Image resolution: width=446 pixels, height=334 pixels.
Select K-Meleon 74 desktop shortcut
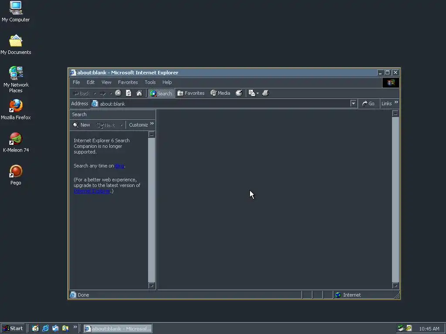tap(16, 142)
